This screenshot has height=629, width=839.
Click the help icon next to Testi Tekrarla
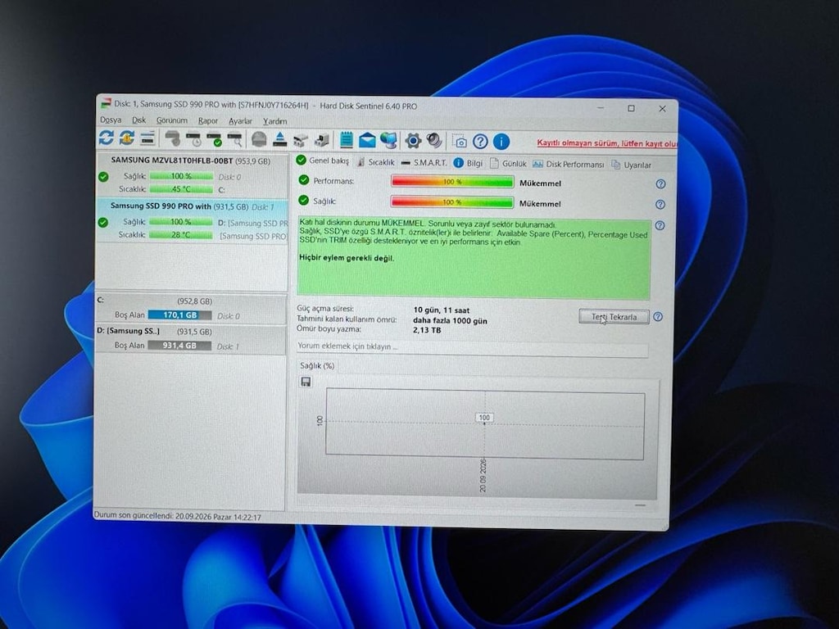pos(658,317)
